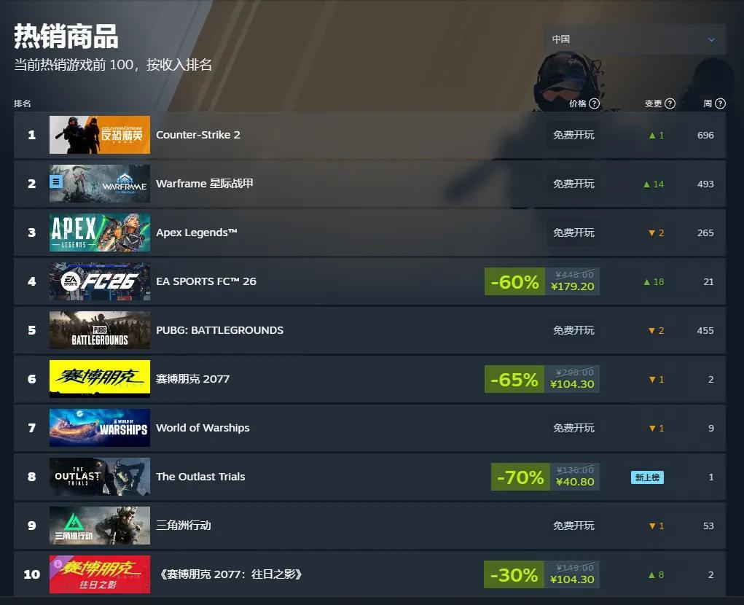The height and width of the screenshot is (605, 744).
Task: Click the 排名 rank column header
Action: pyautogui.click(x=23, y=104)
